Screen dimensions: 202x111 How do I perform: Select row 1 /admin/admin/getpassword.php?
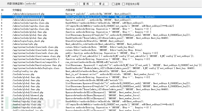28,14
